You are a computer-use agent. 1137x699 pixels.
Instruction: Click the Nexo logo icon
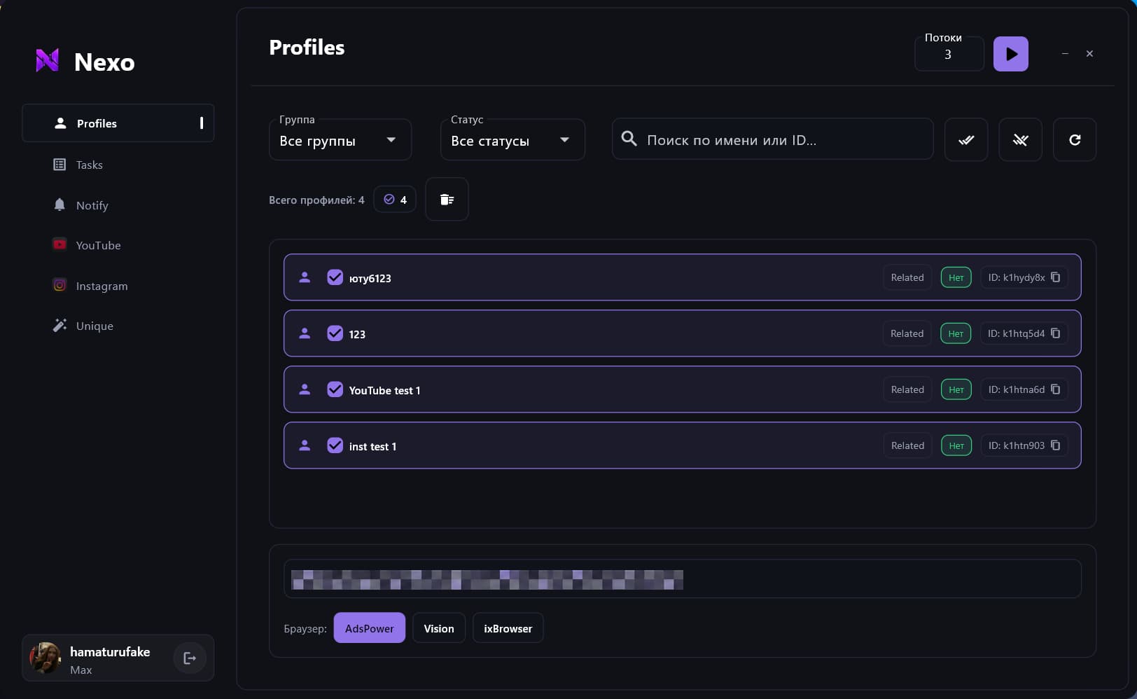[48, 61]
